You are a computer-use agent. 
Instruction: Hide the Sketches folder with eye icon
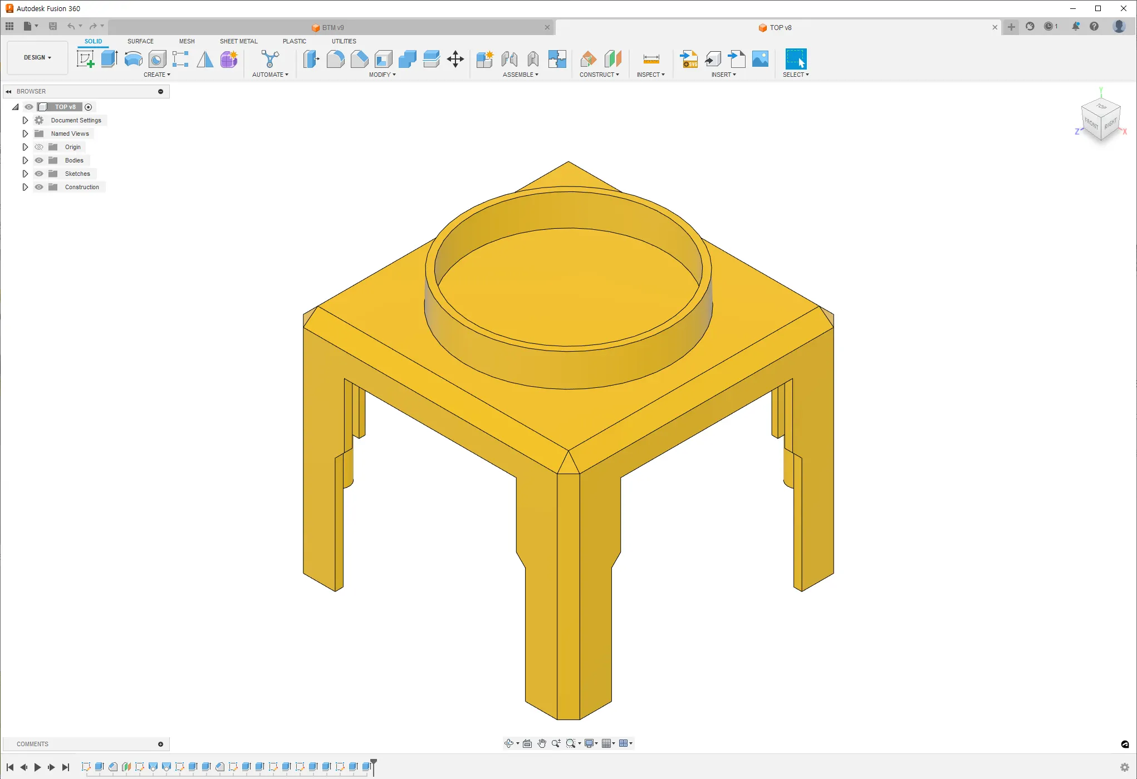pyautogui.click(x=39, y=174)
